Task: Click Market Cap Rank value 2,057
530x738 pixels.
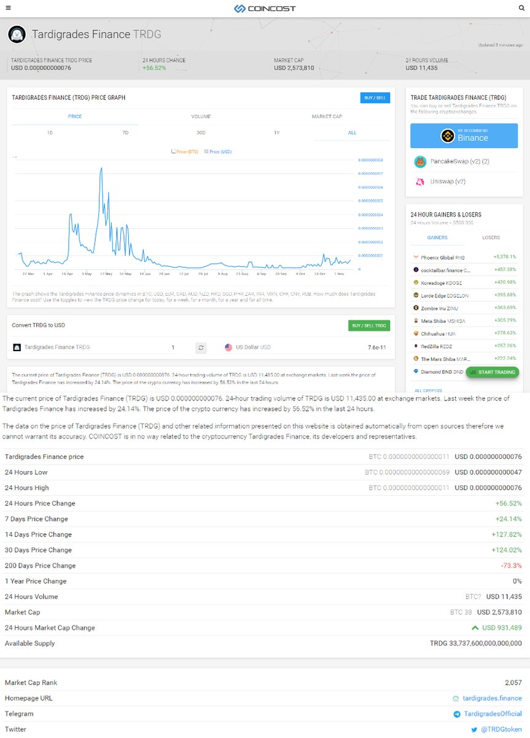Action: [x=513, y=683]
